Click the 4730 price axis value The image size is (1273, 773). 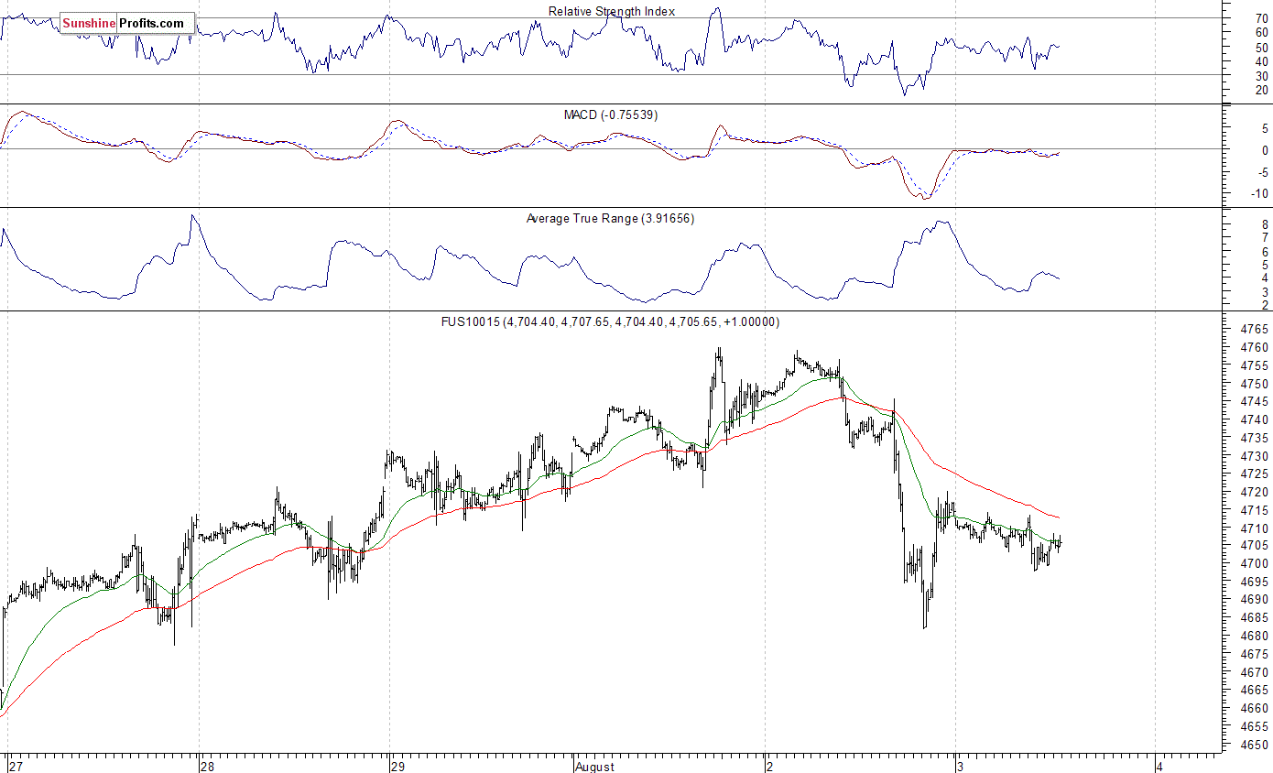point(1256,456)
